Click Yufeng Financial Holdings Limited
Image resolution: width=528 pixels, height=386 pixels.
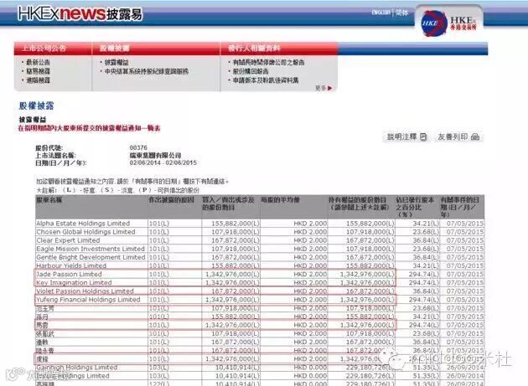88,300
